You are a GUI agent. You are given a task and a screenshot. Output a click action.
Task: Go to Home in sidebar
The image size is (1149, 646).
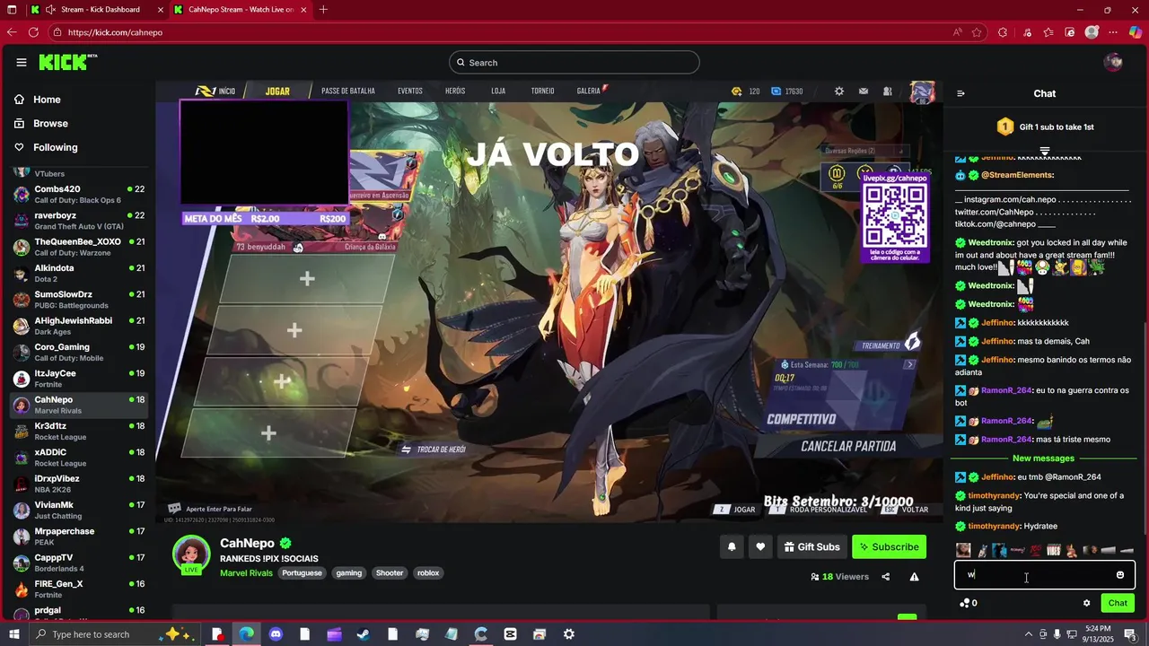[47, 100]
